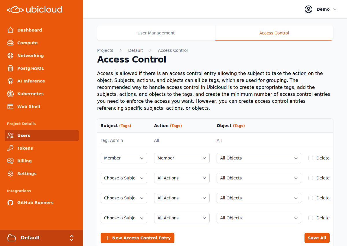Click the GitHub Runners octocat icon
The width and height of the screenshot is (347, 246).
coord(10,203)
